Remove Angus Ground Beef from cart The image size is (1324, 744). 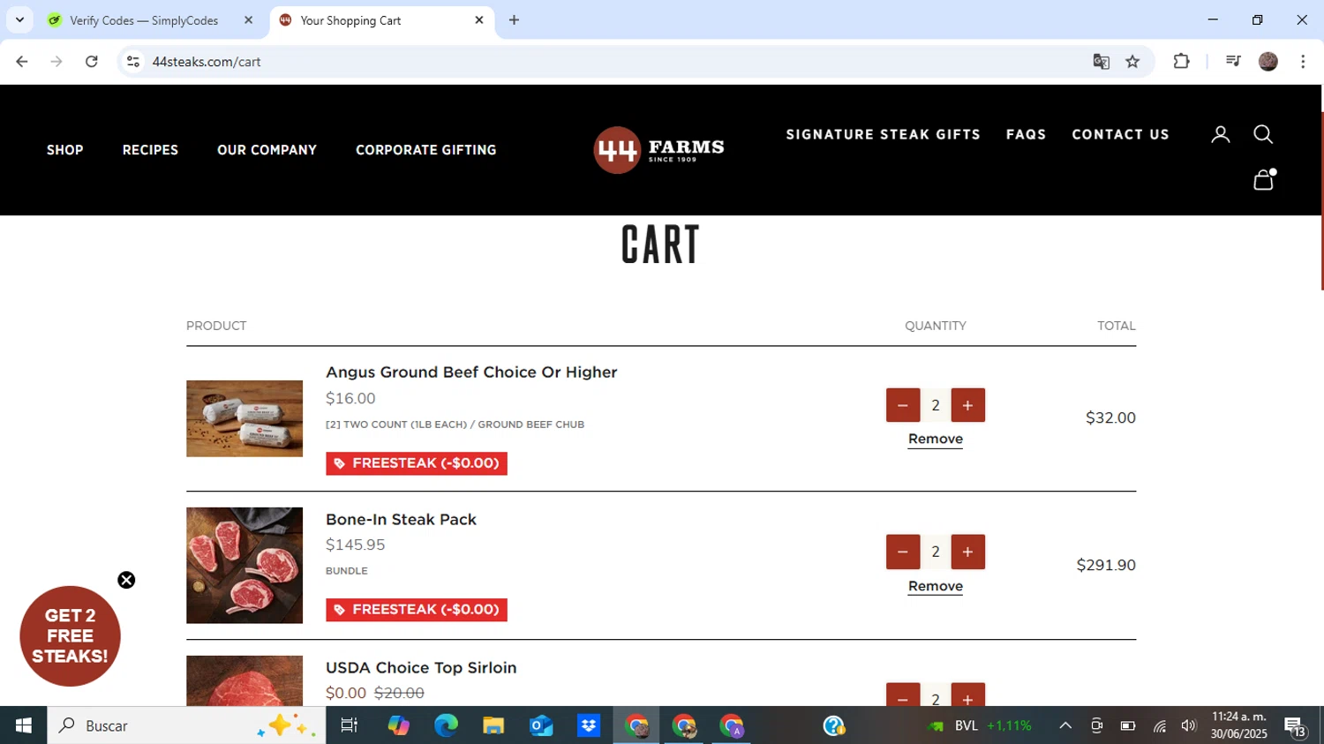(935, 439)
